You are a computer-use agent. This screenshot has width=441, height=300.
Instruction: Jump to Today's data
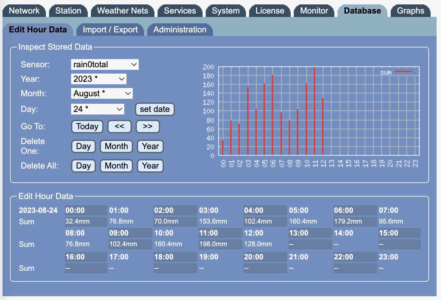click(87, 126)
